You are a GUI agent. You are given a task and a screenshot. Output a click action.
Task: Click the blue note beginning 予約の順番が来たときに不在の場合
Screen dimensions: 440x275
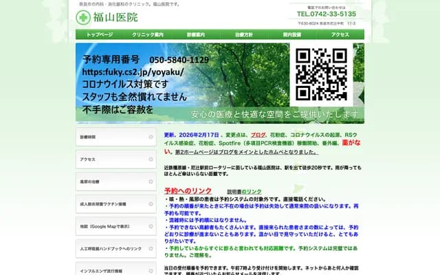pos(261,210)
